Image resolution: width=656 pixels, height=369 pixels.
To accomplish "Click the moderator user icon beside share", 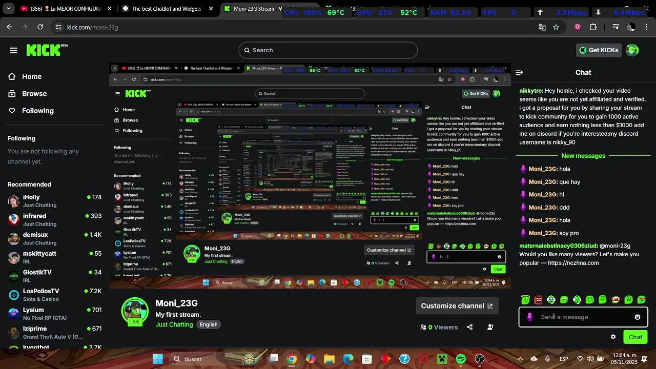I will click(x=490, y=327).
